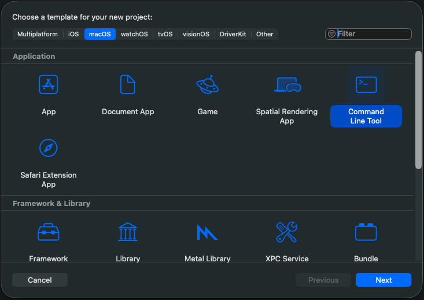The image size is (424, 300).
Task: Select the XPC Service tools icon
Action: tap(287, 232)
